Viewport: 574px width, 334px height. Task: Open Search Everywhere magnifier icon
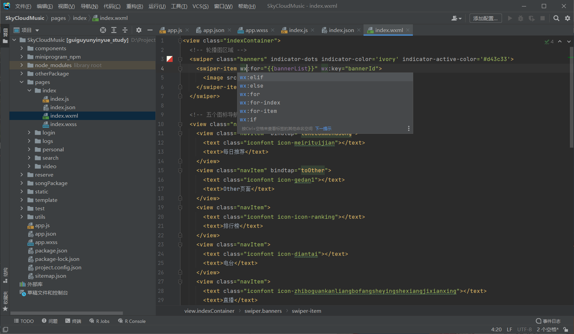point(556,18)
